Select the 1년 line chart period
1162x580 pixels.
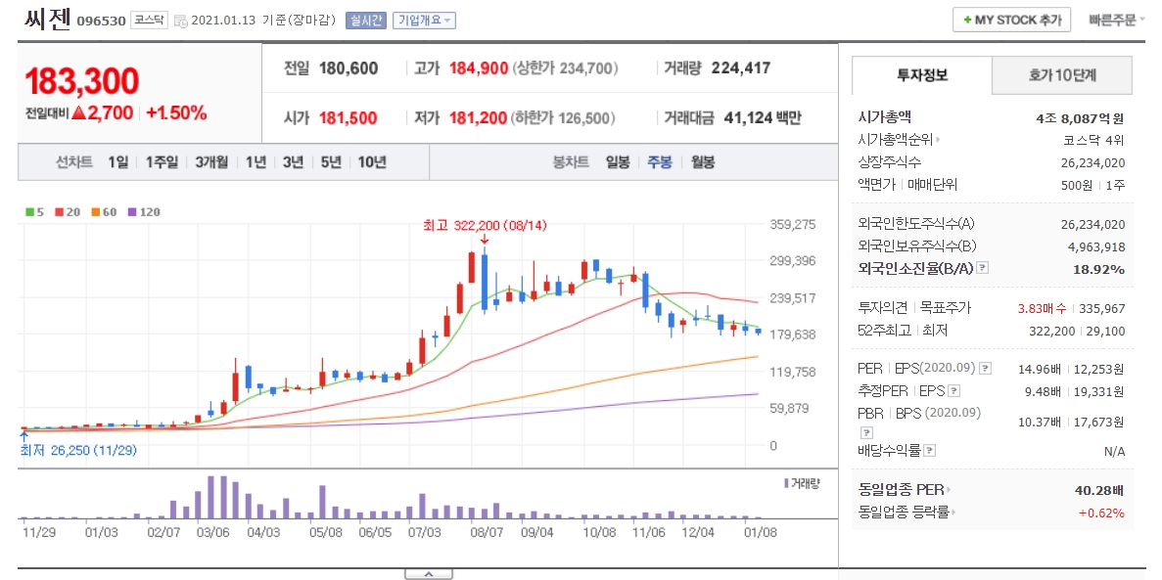(256, 162)
